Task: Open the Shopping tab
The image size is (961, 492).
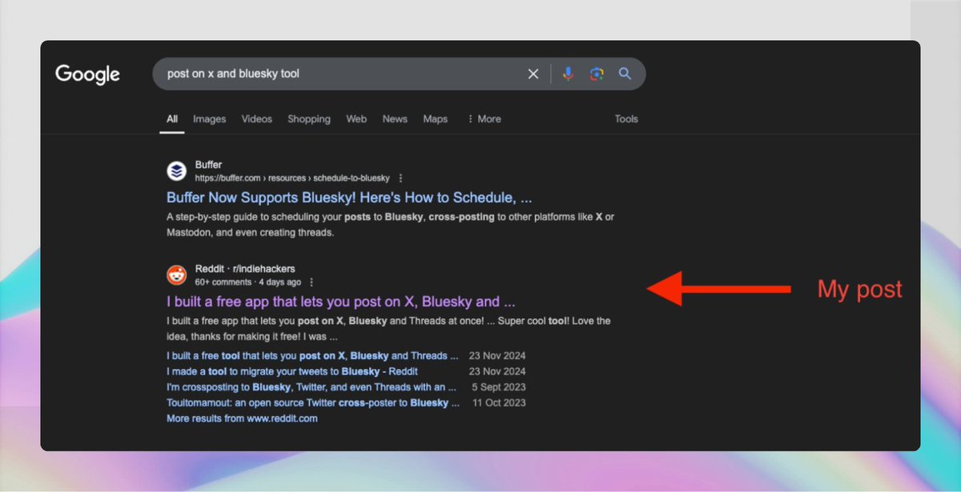Action: (x=309, y=119)
